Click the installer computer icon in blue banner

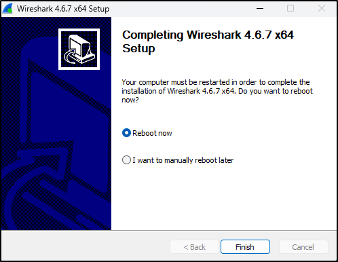pyautogui.click(x=79, y=50)
